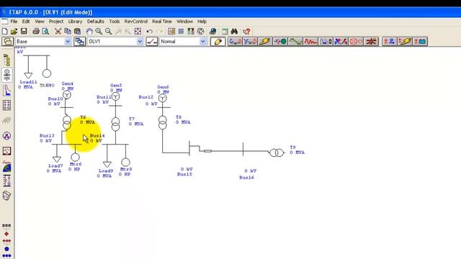The height and width of the screenshot is (259, 461).
Task: Open the Edit menu
Action: coord(26,22)
